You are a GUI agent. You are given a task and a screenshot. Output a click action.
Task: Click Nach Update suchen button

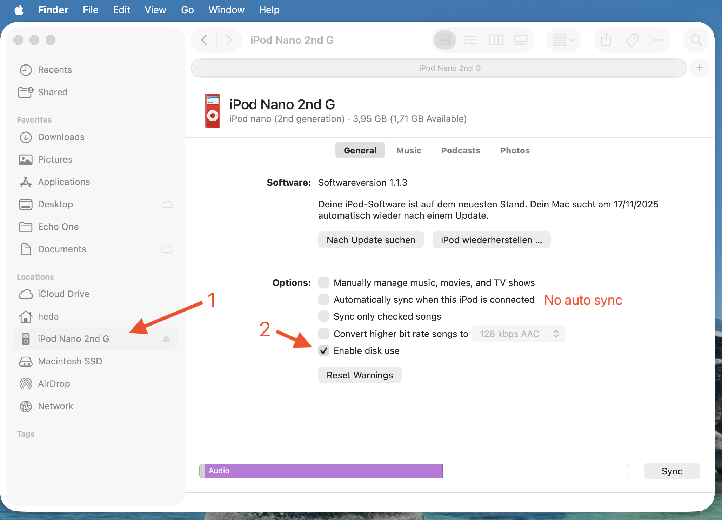371,240
